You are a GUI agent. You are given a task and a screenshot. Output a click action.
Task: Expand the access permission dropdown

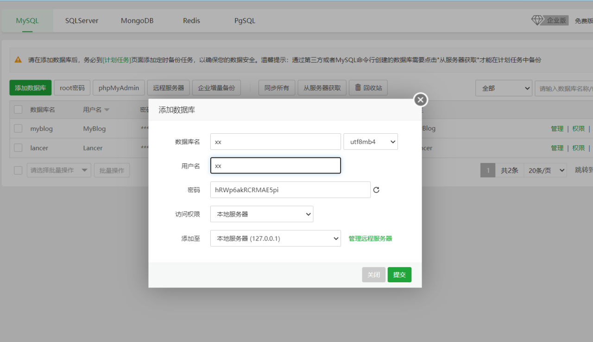point(262,214)
